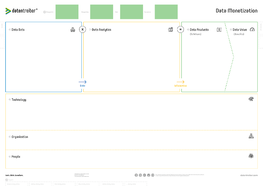Click the Data Analytics brain gear icon

tap(171, 29)
